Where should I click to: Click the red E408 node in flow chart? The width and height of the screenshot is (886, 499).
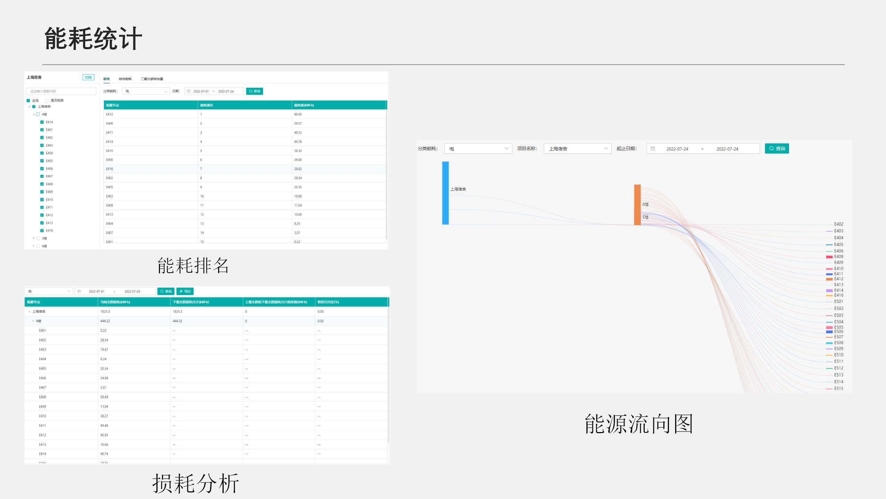pos(829,257)
